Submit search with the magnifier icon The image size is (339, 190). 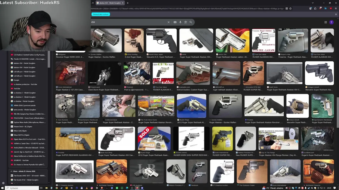pyautogui.click(x=191, y=22)
